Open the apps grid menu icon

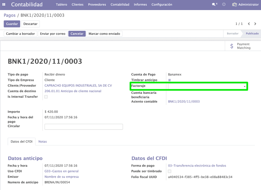click(x=4, y=5)
